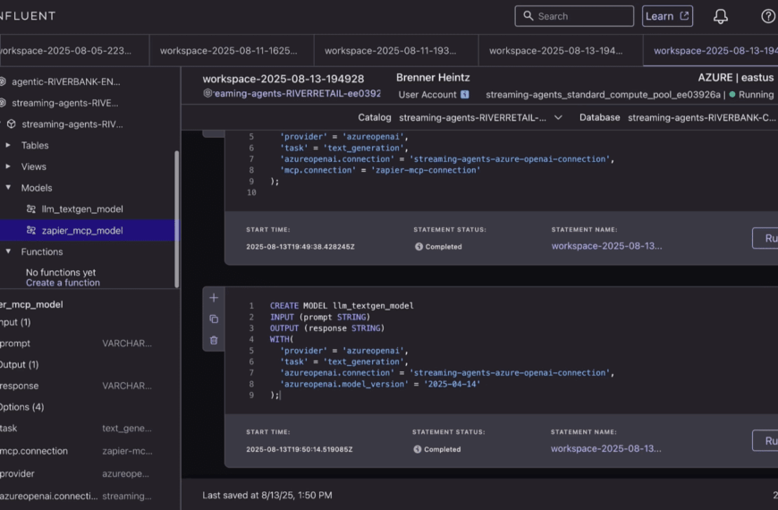Click the task option row
778x510 pixels.
pyautogui.click(x=76, y=428)
